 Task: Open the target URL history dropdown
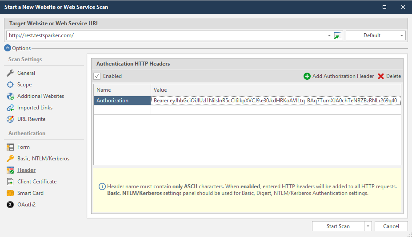coord(329,35)
